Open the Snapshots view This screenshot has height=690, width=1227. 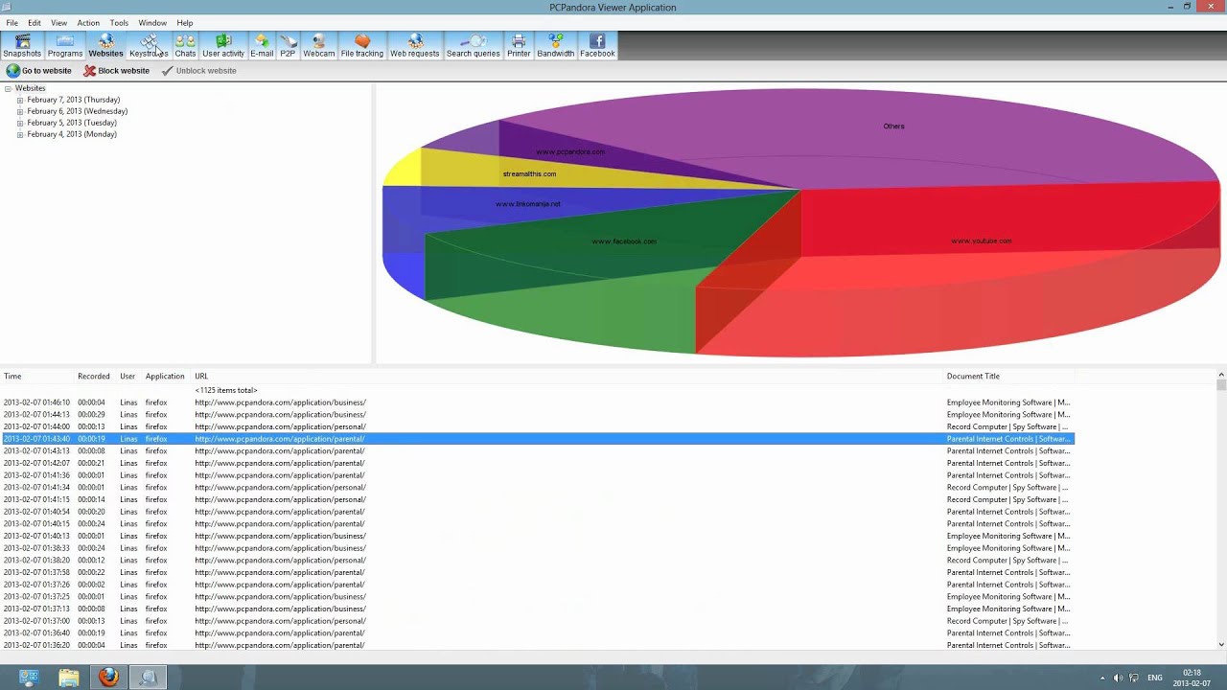click(22, 45)
